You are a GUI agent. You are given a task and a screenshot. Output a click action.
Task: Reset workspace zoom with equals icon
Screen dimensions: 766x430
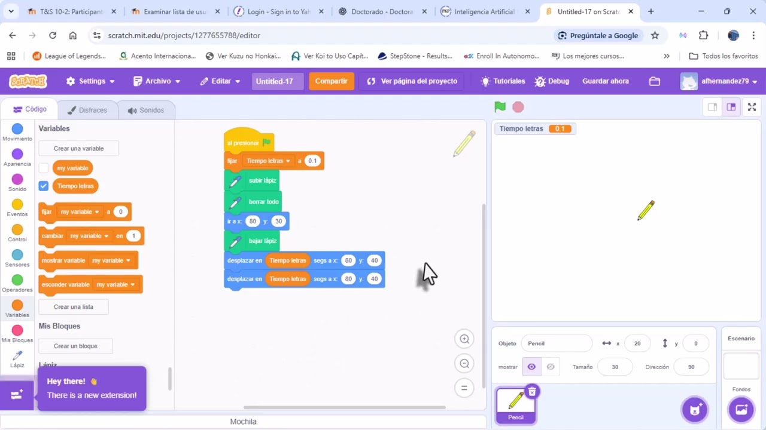(x=464, y=388)
